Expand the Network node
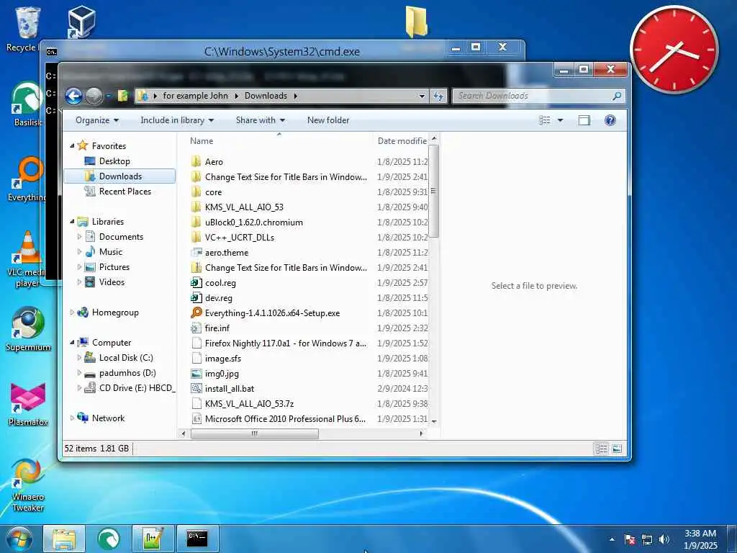 pyautogui.click(x=72, y=418)
